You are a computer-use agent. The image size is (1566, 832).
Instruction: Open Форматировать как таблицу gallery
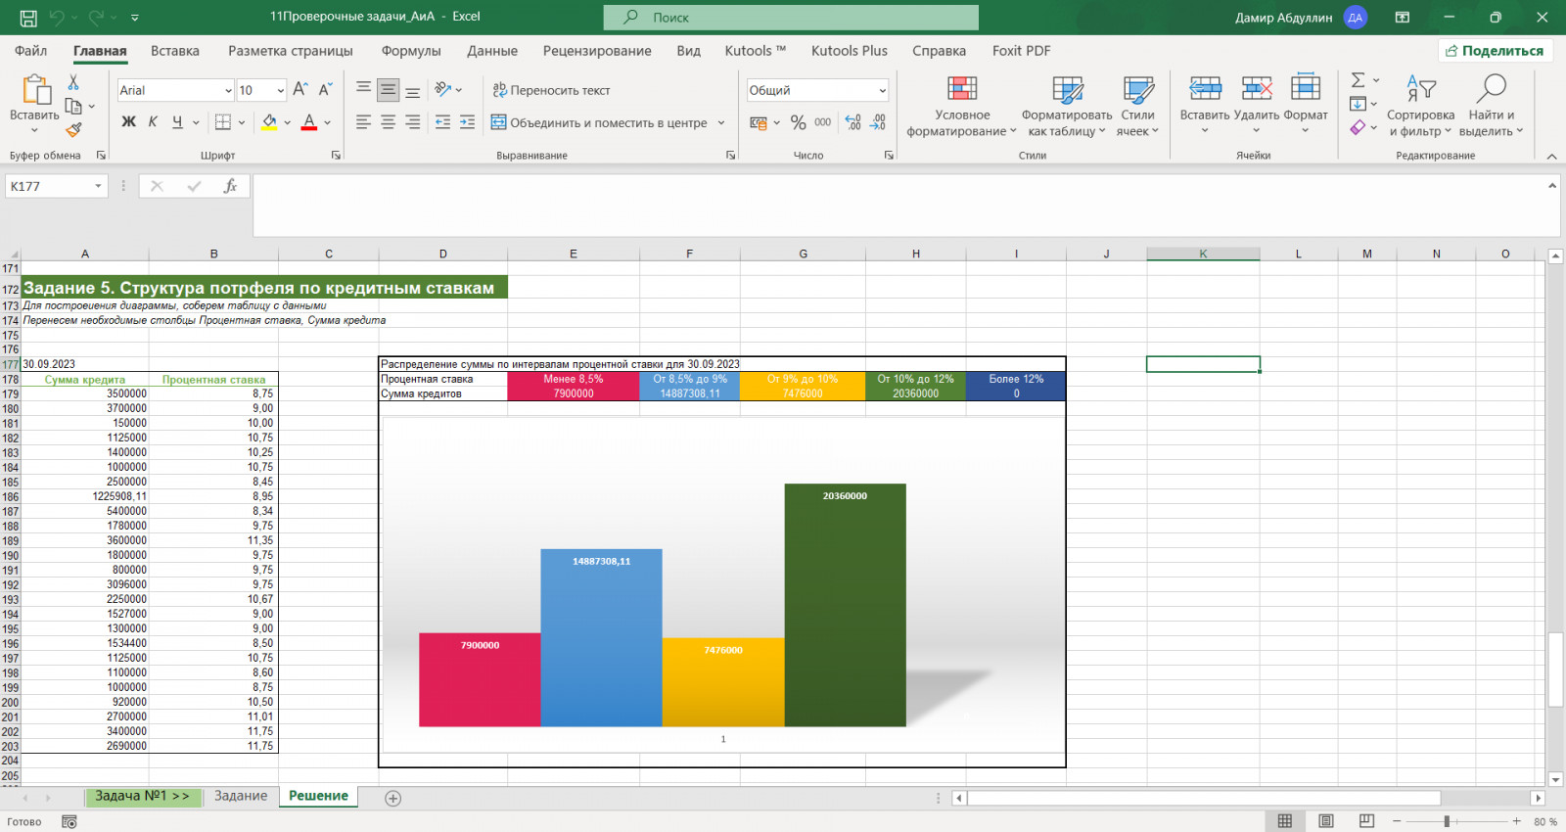tap(1067, 106)
